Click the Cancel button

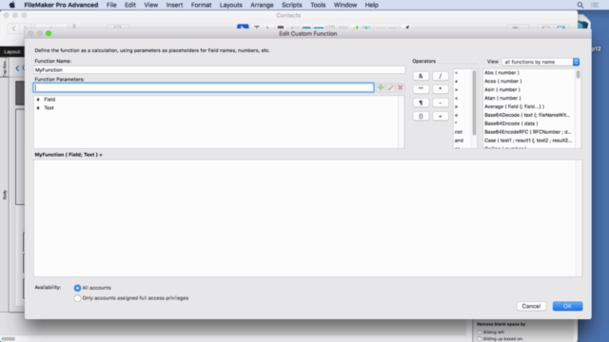tap(531, 306)
